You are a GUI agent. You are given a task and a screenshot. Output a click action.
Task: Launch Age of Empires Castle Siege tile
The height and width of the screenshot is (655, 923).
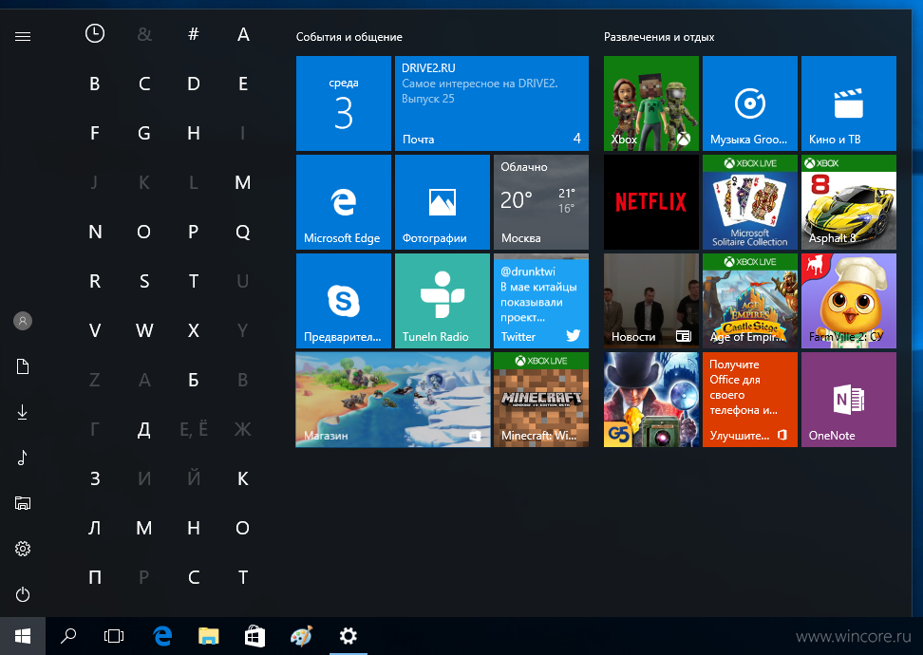click(750, 301)
